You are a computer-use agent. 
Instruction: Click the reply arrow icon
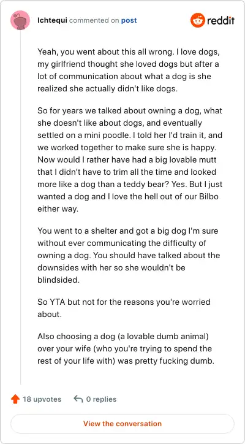pos(78,399)
